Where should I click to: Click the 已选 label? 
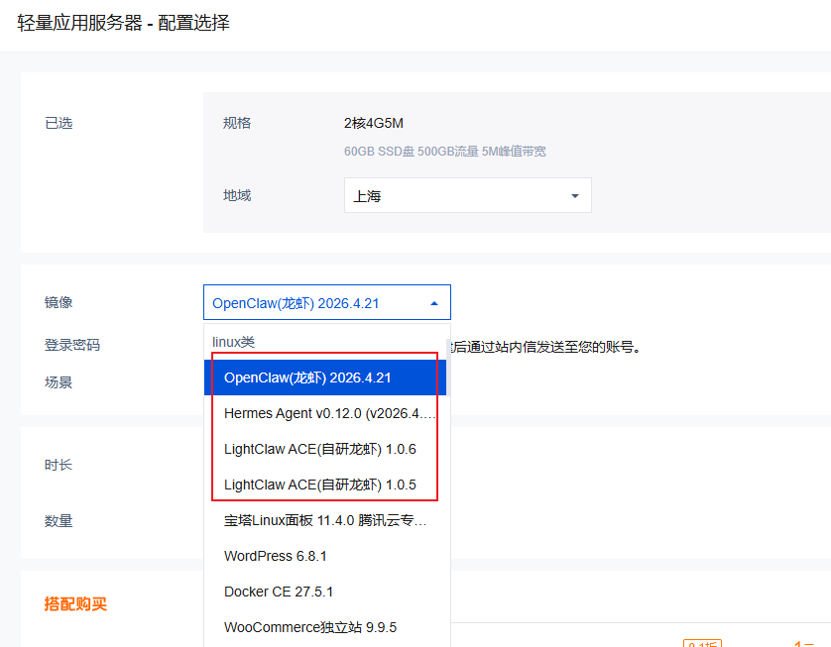[59, 123]
